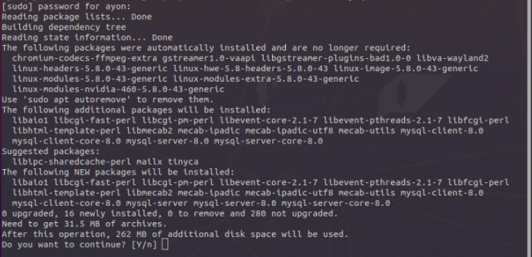Viewport: 532px width, 257px height.
Task: Click the 'Need to get 31.5 MB' line
Action: (85, 224)
